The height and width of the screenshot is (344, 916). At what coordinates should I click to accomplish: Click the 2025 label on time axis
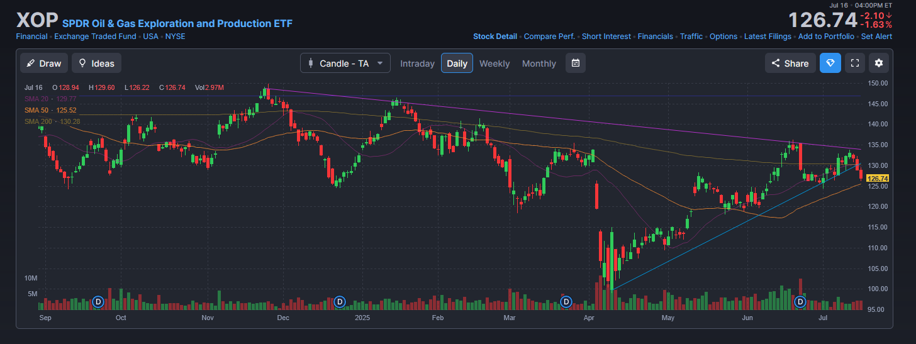(x=362, y=318)
